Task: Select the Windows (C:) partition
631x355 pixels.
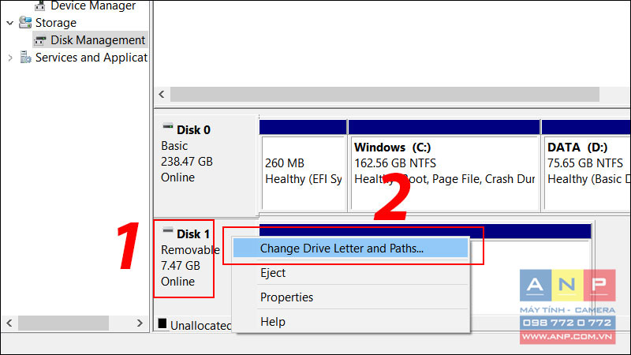Action: tap(444, 173)
